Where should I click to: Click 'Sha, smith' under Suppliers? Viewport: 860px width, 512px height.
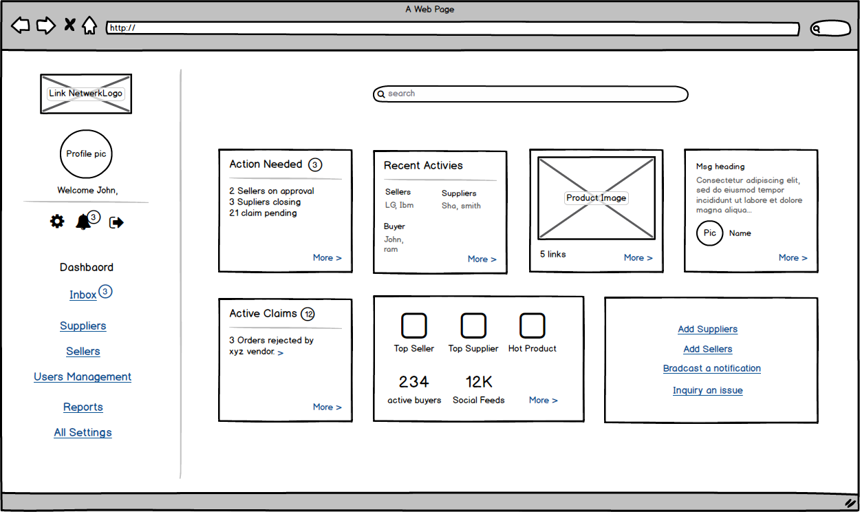(461, 205)
